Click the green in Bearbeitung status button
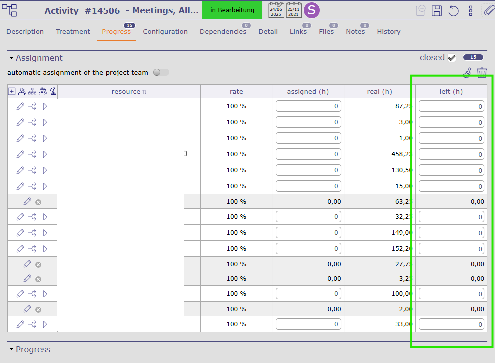Viewport: 495px width, 363px height. [x=232, y=10]
